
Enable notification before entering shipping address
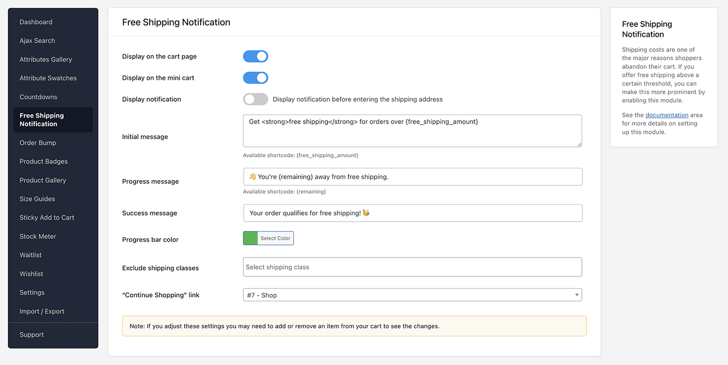(255, 99)
